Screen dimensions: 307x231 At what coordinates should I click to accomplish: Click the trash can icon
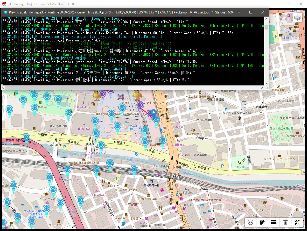(x=285, y=222)
